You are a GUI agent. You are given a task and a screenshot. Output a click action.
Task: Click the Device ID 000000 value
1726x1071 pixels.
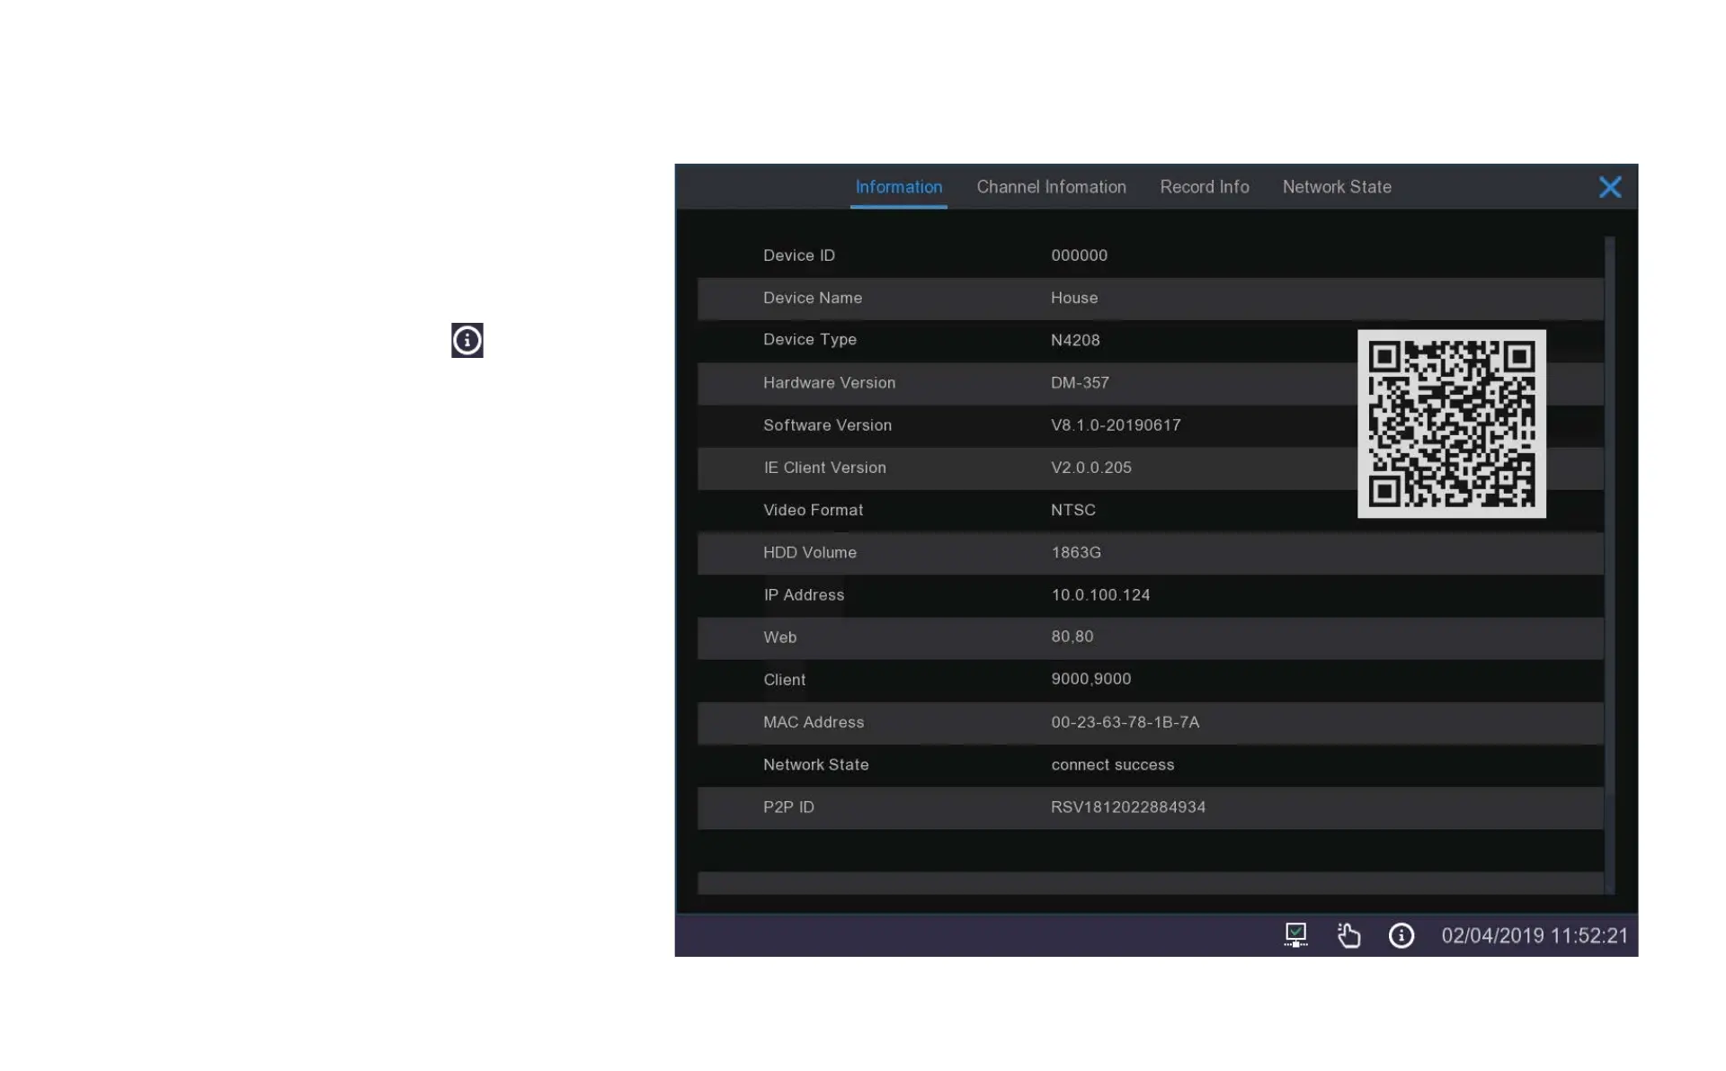(1079, 255)
